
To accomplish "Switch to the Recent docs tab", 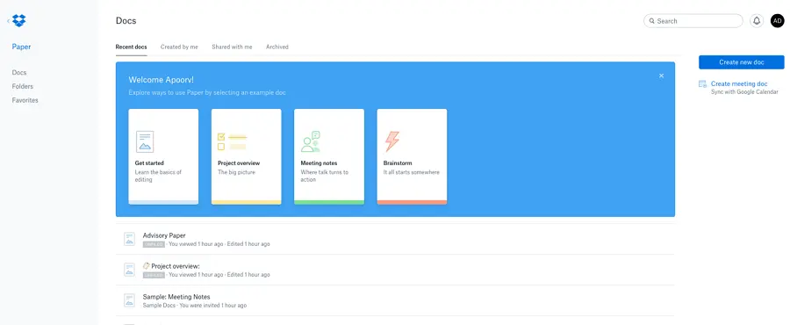I will click(131, 47).
